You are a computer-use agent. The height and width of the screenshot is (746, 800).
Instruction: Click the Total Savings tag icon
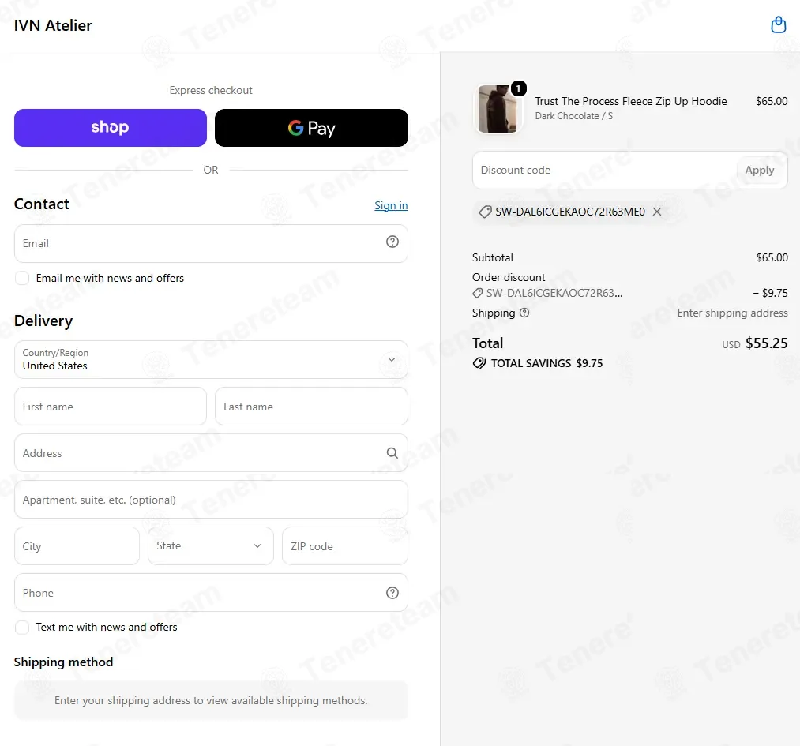point(479,363)
